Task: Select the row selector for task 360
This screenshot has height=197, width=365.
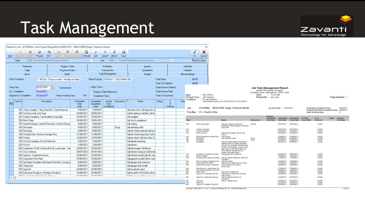Action: click(x=11, y=110)
